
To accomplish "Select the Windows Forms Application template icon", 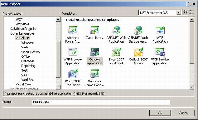I will pos(73,30).
